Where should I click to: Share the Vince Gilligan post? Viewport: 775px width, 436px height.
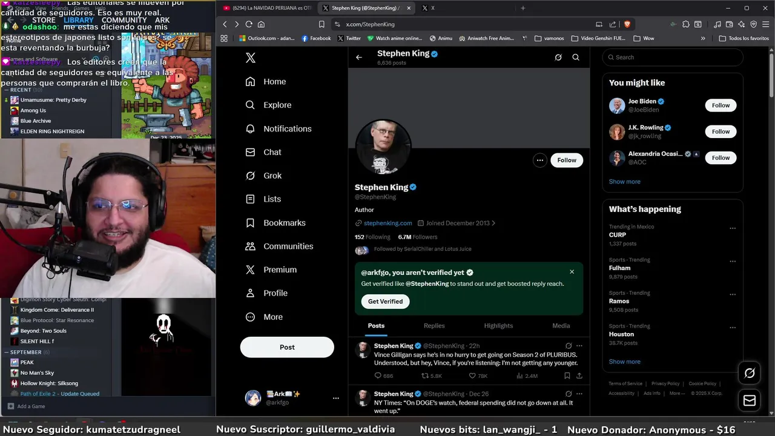pos(579,376)
